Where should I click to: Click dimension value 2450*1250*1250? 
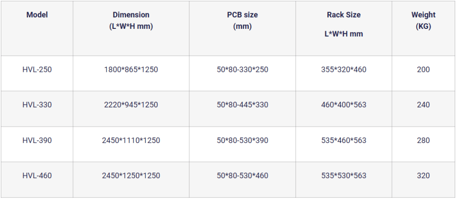pos(131,176)
